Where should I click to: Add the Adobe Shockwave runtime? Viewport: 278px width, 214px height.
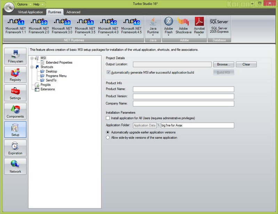click(x=183, y=26)
